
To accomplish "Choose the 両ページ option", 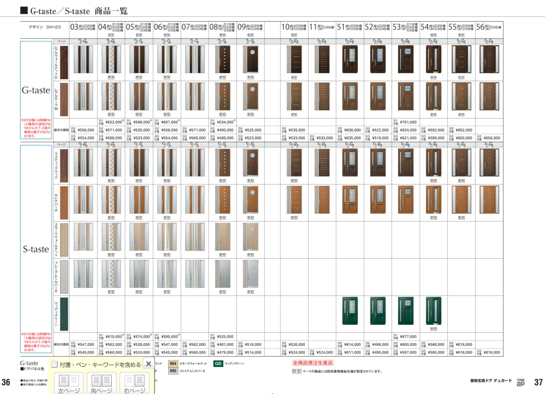I will coord(102,384).
